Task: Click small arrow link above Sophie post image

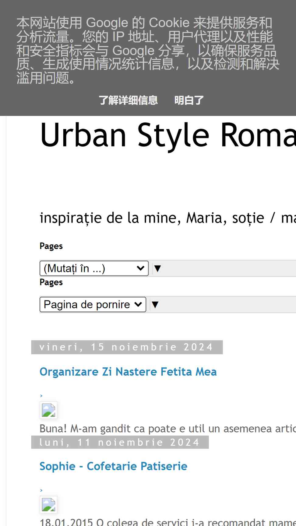Action: point(41,490)
